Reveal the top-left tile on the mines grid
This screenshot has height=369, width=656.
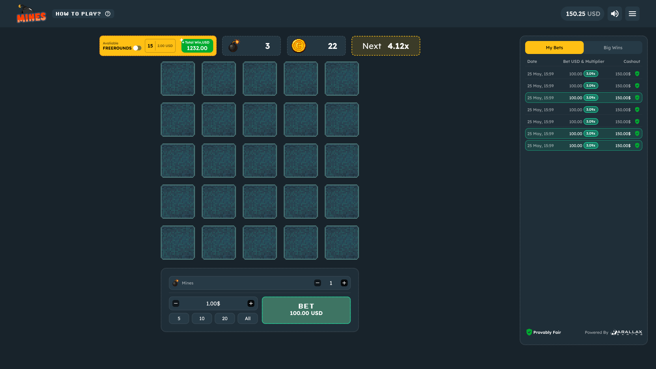pos(178,78)
